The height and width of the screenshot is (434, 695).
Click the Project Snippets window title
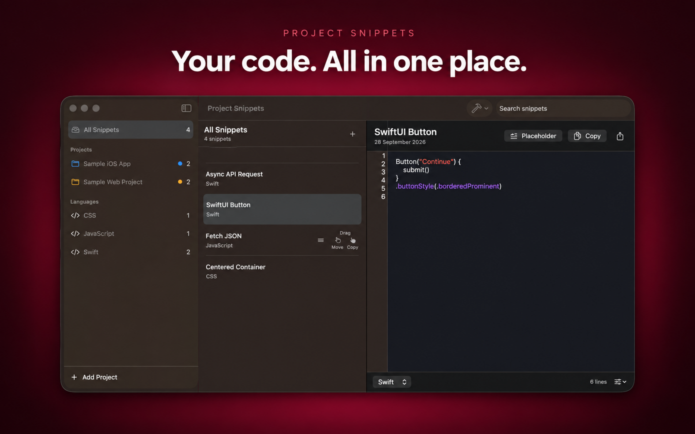[235, 108]
